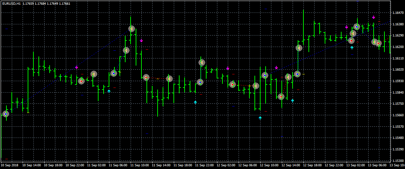Click the EURUSD,H1 symbol label
Image resolution: width=405 pixels, height=169 pixels.
11,3
